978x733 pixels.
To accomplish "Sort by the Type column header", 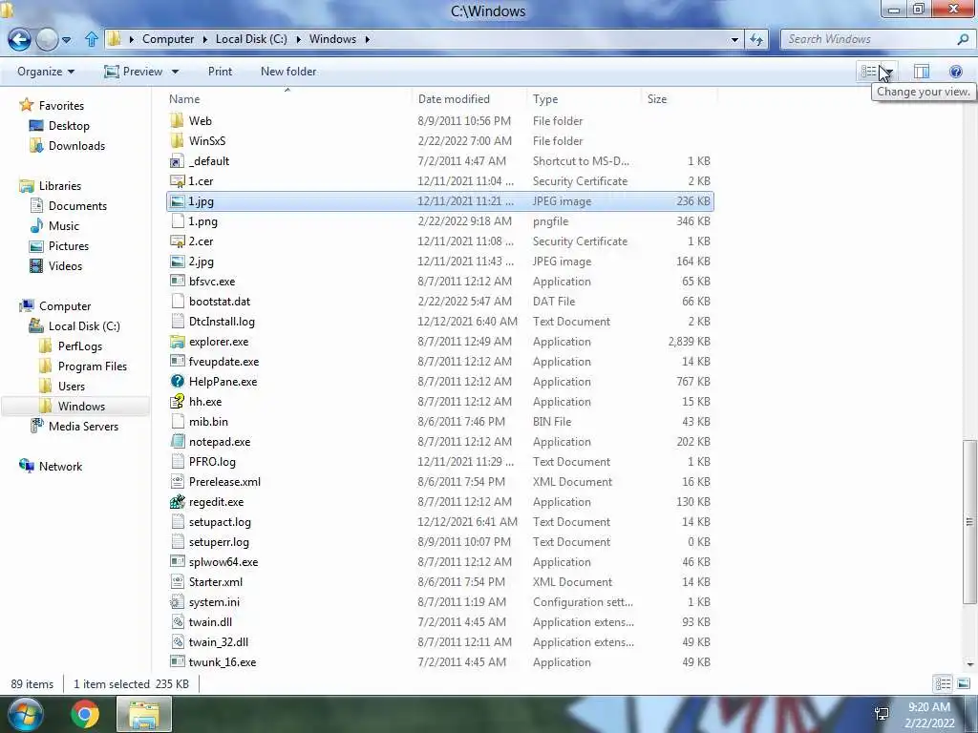I will [x=545, y=99].
